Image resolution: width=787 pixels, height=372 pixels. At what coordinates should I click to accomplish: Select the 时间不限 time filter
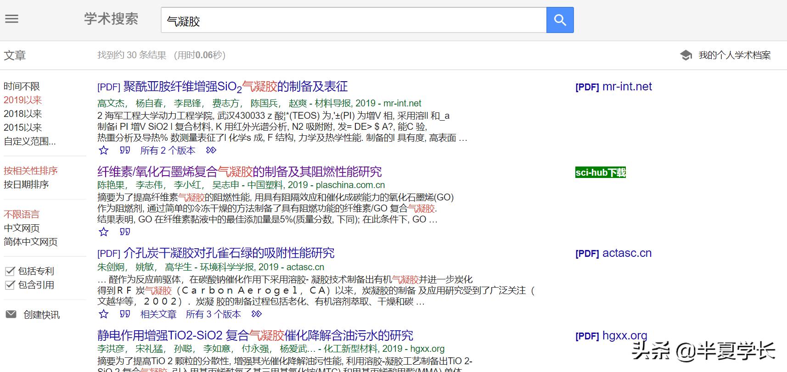(22, 86)
